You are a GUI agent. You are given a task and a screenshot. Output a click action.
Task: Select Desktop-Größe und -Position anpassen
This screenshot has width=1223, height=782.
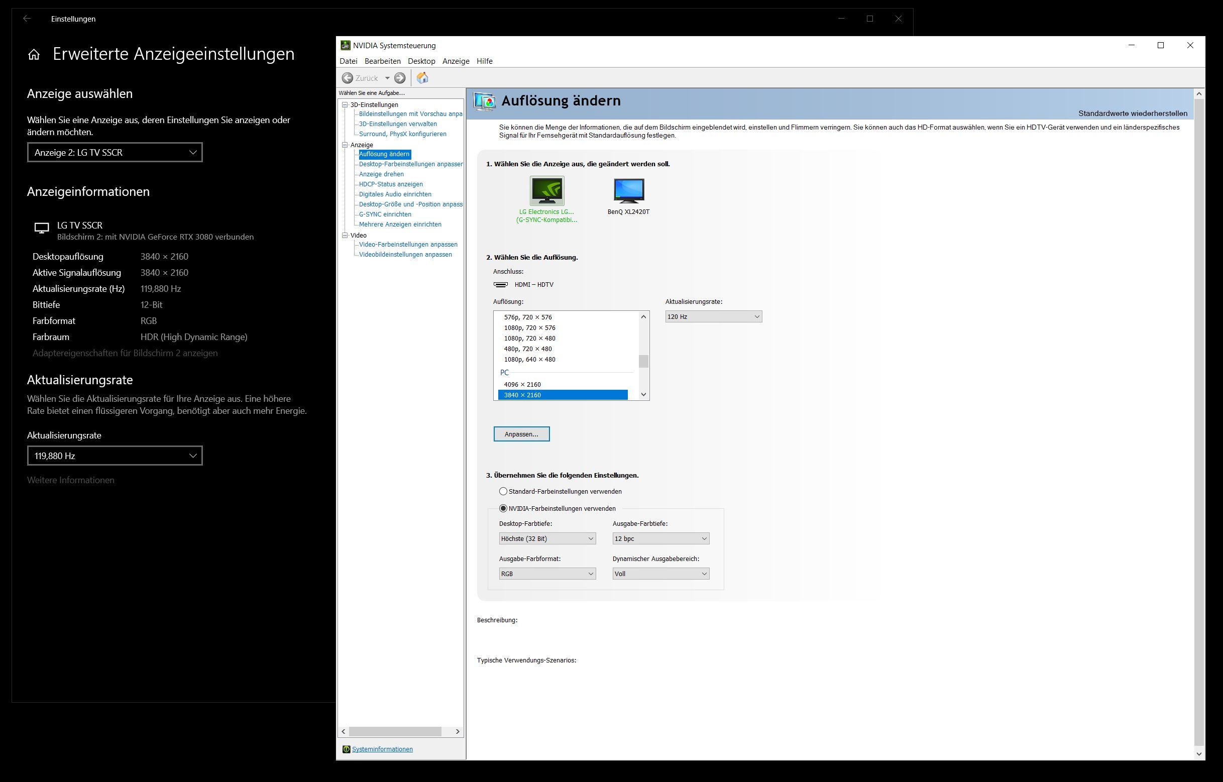[x=410, y=204]
